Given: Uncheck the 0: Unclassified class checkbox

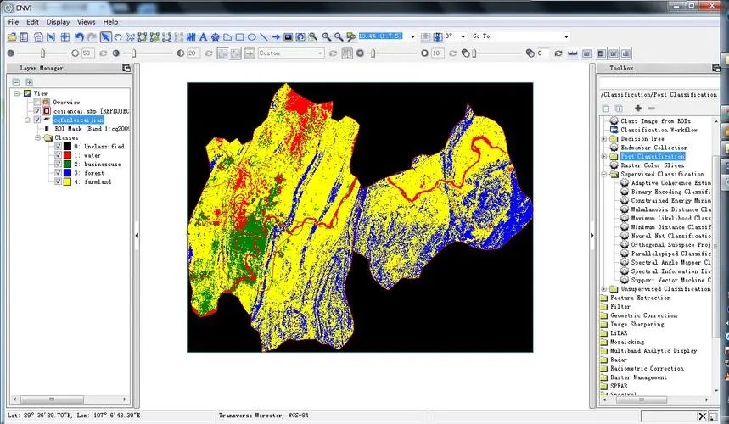Looking at the screenshot, I should 58,147.
